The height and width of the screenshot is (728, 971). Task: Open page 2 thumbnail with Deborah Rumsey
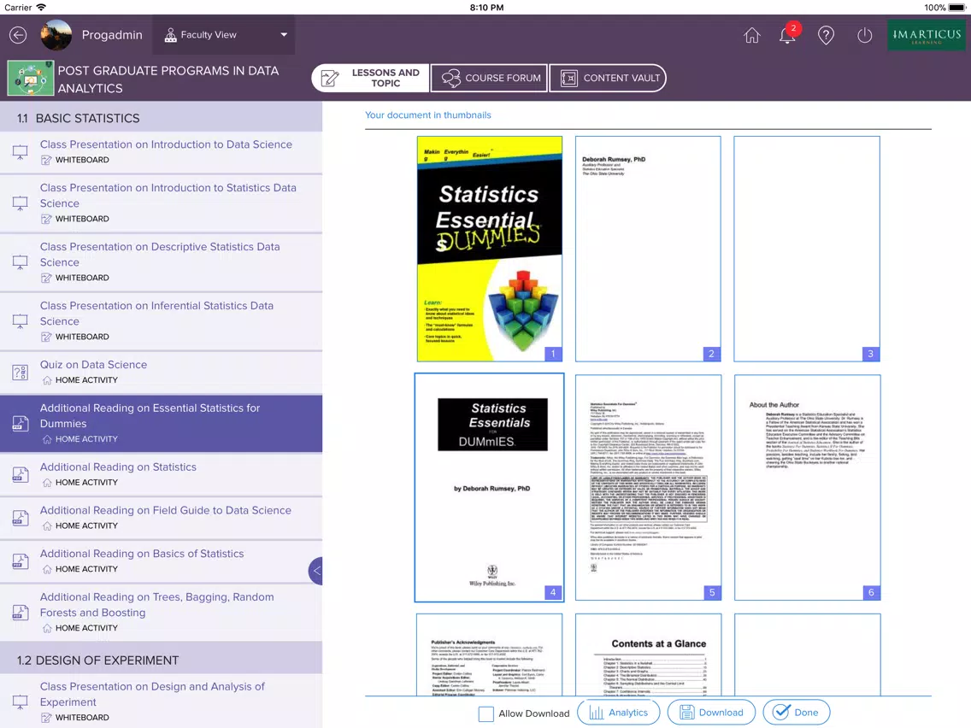coord(648,249)
